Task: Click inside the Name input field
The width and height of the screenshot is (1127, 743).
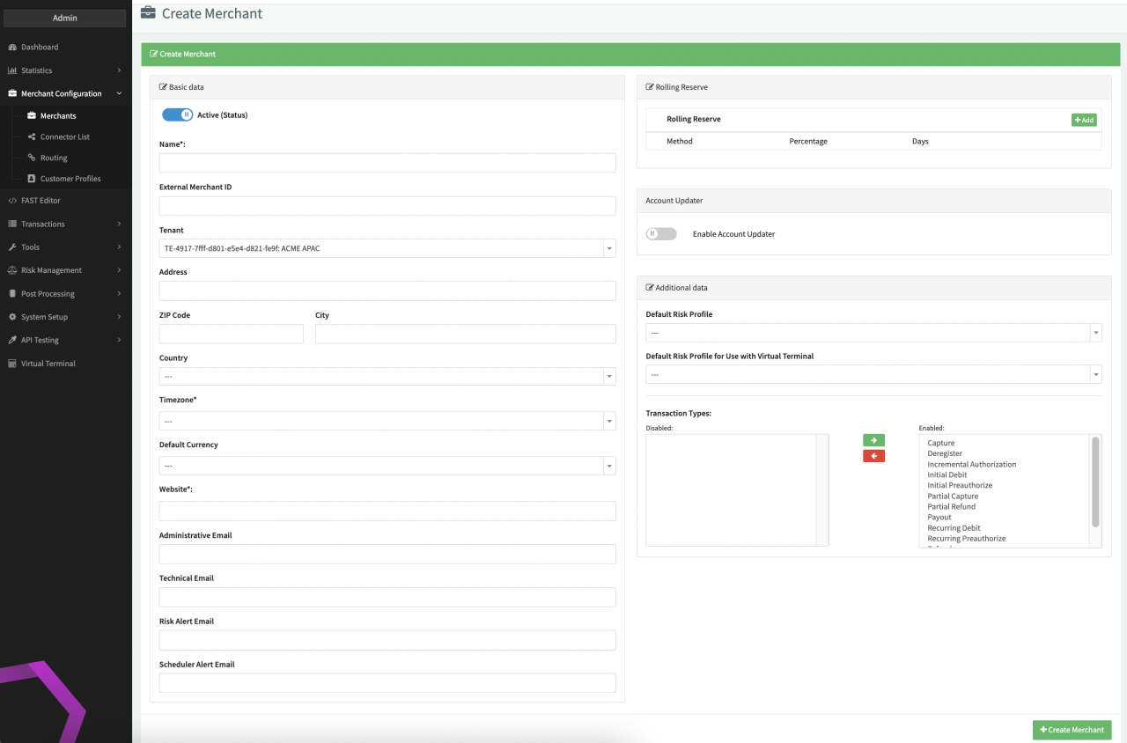Action: tap(387, 162)
